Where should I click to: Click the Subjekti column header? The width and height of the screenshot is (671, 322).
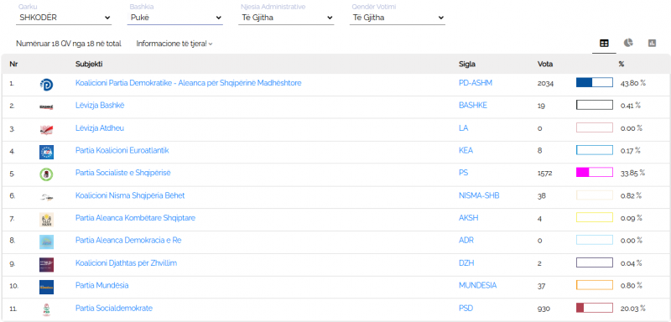coord(89,64)
